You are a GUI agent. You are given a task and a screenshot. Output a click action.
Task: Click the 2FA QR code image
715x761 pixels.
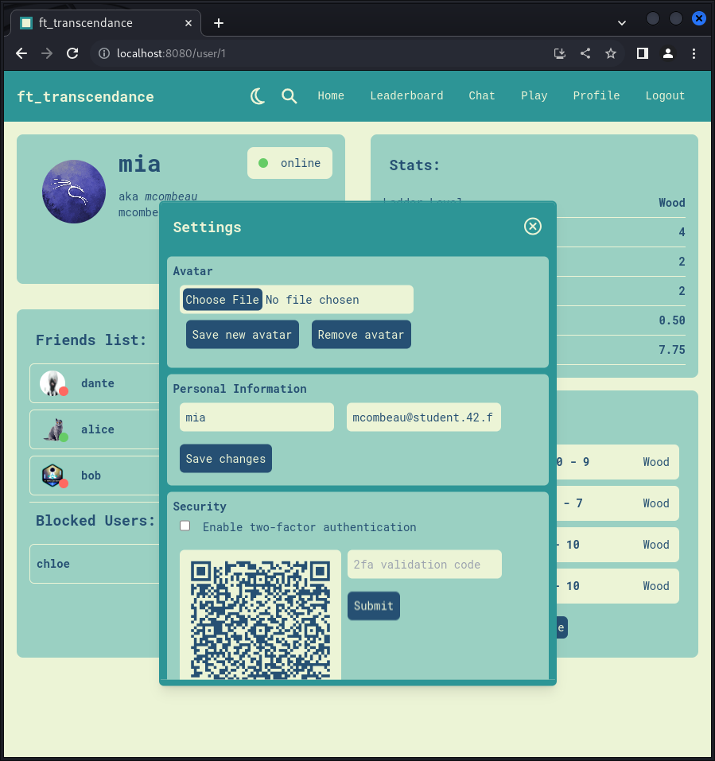[x=260, y=619]
